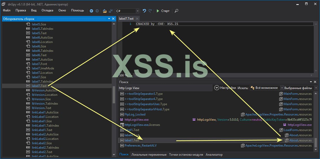Select lbVersion.Text in the assembly tree
The width and height of the screenshot is (320, 159).
(41, 108)
